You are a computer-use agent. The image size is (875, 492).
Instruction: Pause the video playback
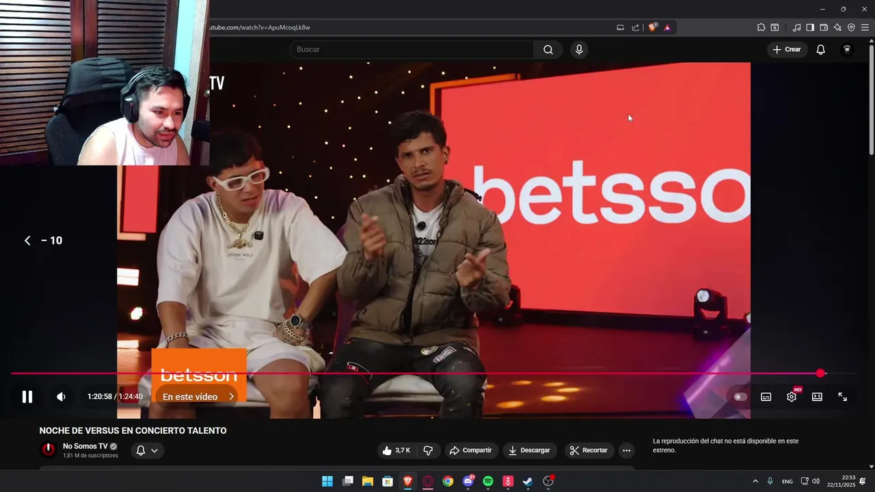point(27,396)
